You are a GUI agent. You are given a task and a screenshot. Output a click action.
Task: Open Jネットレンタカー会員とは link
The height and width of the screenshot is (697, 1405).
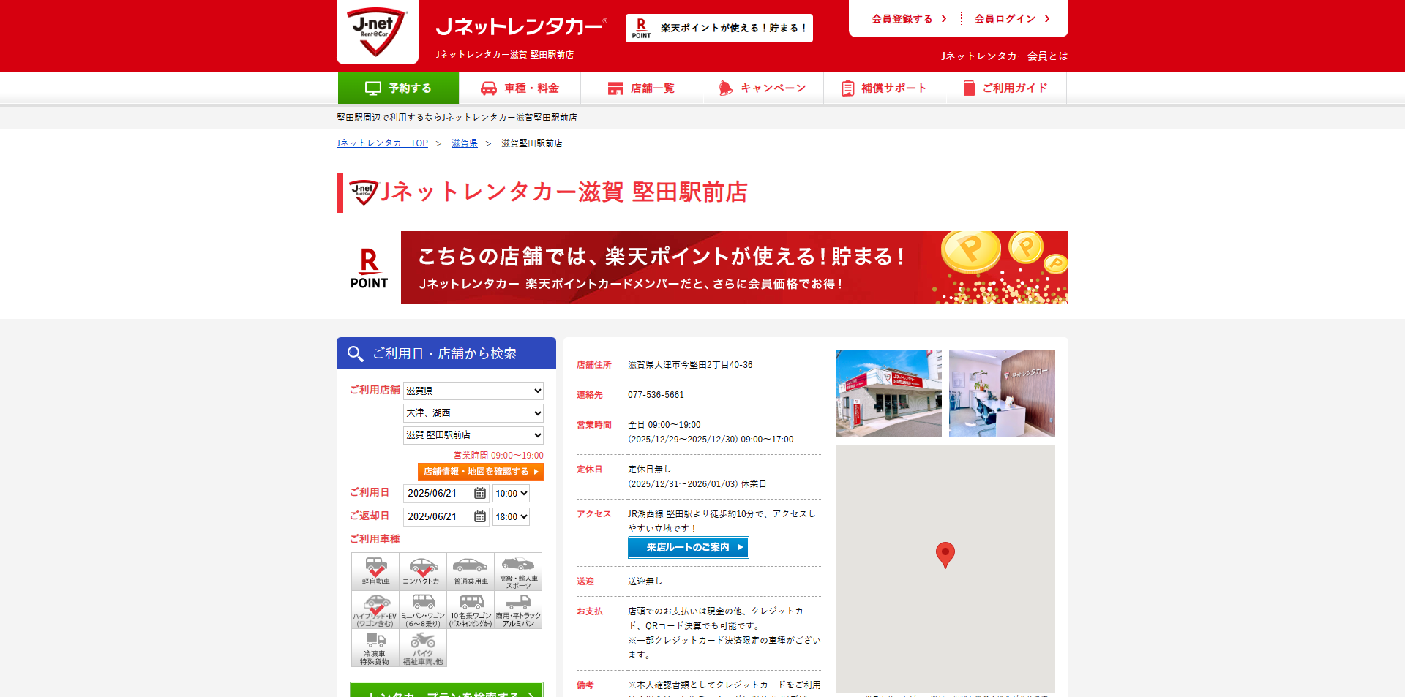point(1004,56)
